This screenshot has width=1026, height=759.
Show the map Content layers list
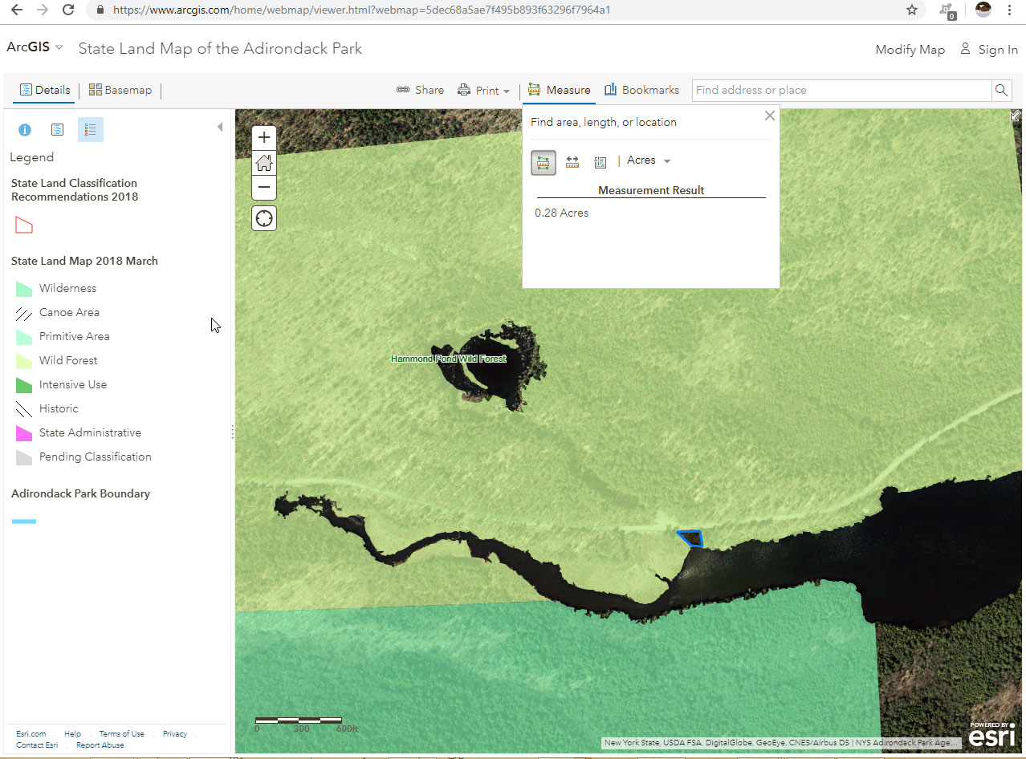(57, 129)
